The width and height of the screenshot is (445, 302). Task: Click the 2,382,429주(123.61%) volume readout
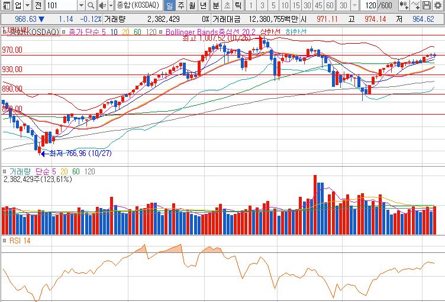pos(38,179)
